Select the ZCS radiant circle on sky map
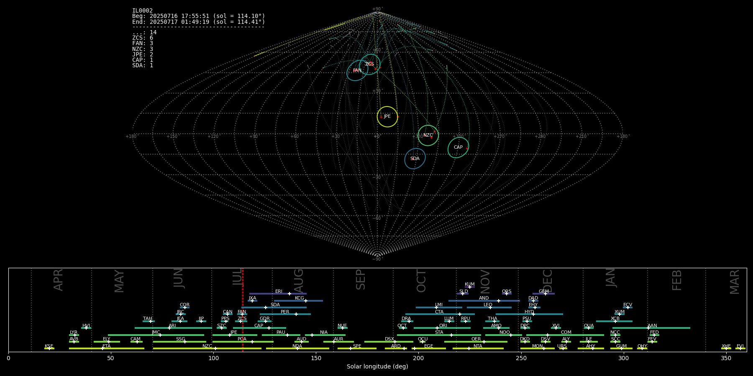This screenshot has height=376, width=753. pyautogui.click(x=370, y=64)
